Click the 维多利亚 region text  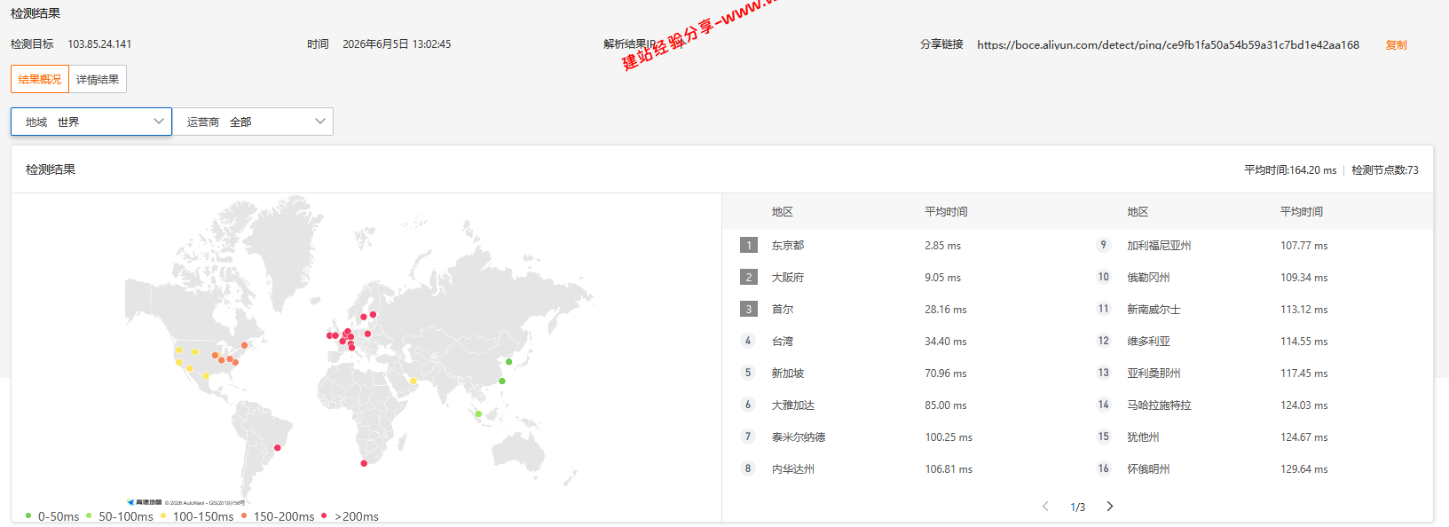click(x=1148, y=342)
